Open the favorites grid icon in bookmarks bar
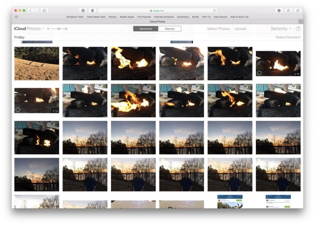 coord(16,16)
